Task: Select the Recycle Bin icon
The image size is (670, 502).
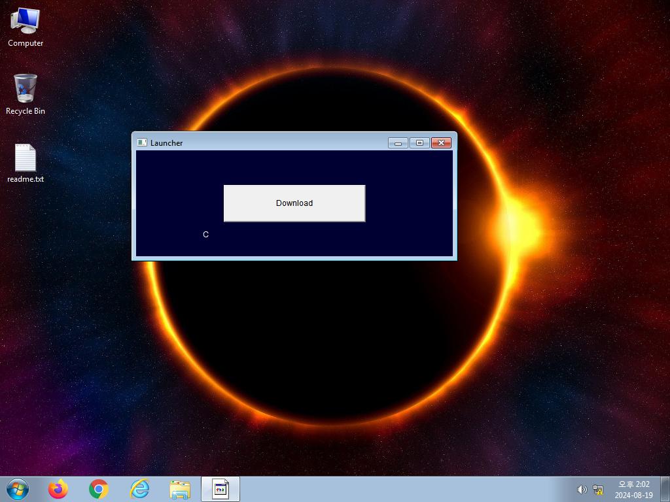Action: click(x=26, y=95)
